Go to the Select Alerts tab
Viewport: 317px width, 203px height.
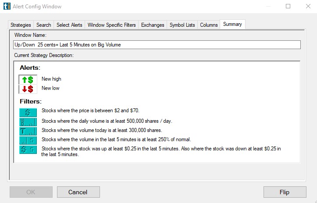[69, 25]
